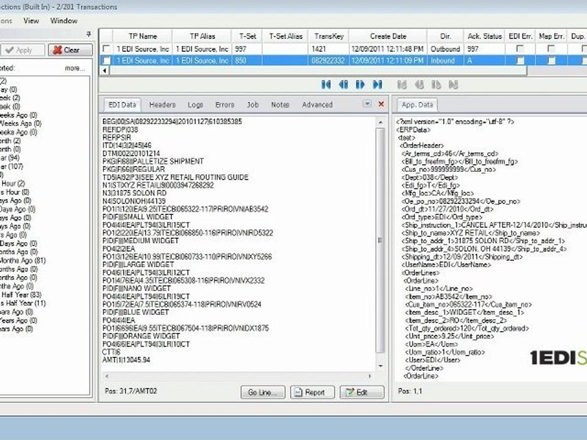Tick the checkbox for the 997 Outbound row
Image resolution: width=587 pixels, height=440 pixels.
pos(106,49)
